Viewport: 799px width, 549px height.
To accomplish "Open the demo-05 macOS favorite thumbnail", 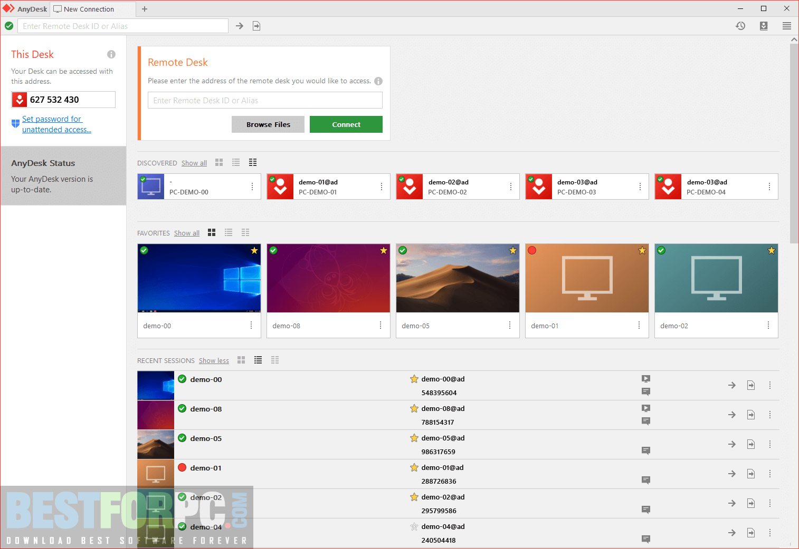I will 458,278.
